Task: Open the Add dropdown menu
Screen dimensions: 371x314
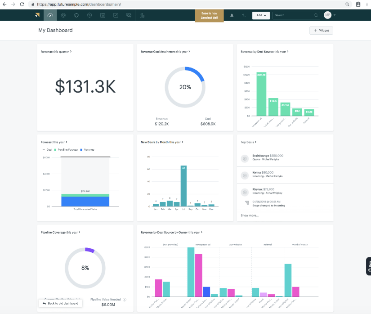Action: [261, 15]
